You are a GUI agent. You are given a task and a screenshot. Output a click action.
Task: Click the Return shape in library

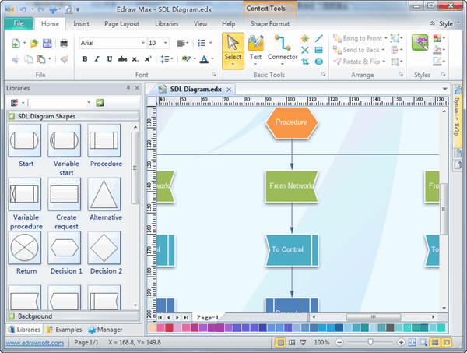click(26, 248)
